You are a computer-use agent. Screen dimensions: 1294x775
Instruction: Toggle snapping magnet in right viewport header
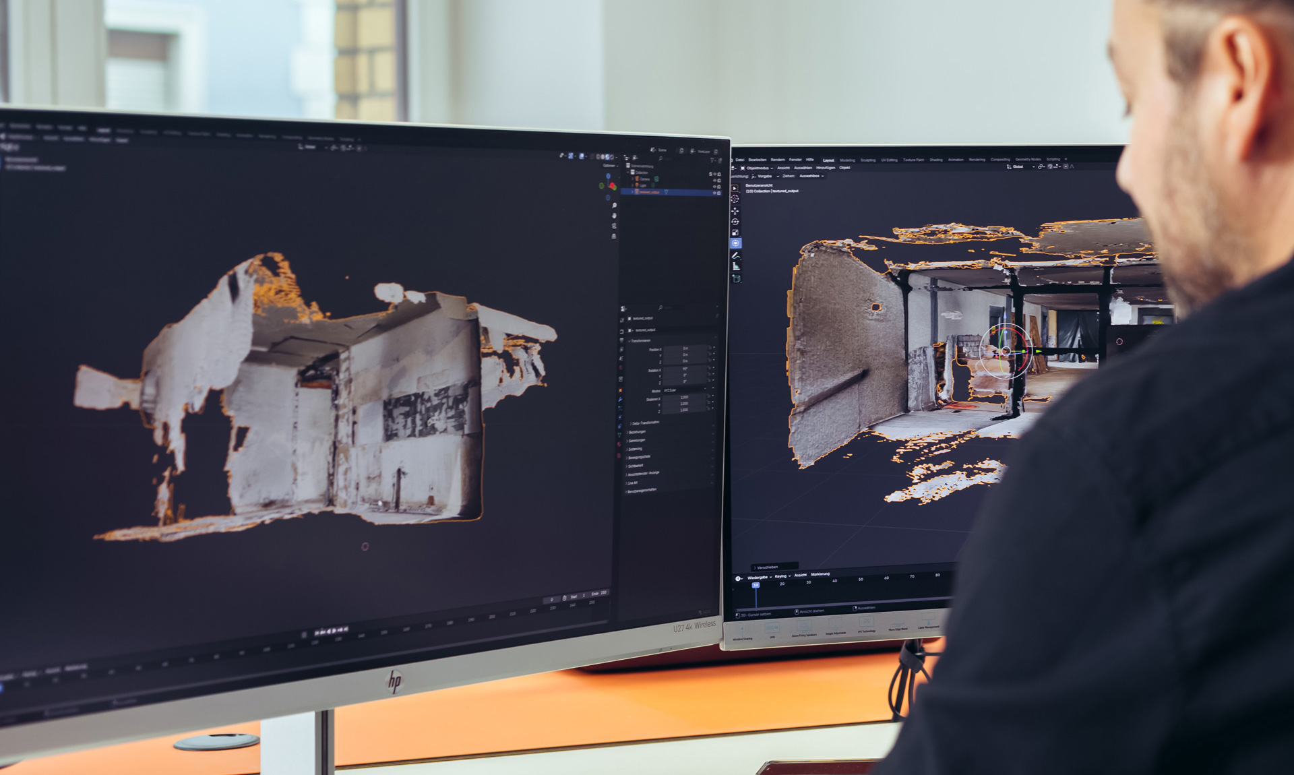(1050, 166)
